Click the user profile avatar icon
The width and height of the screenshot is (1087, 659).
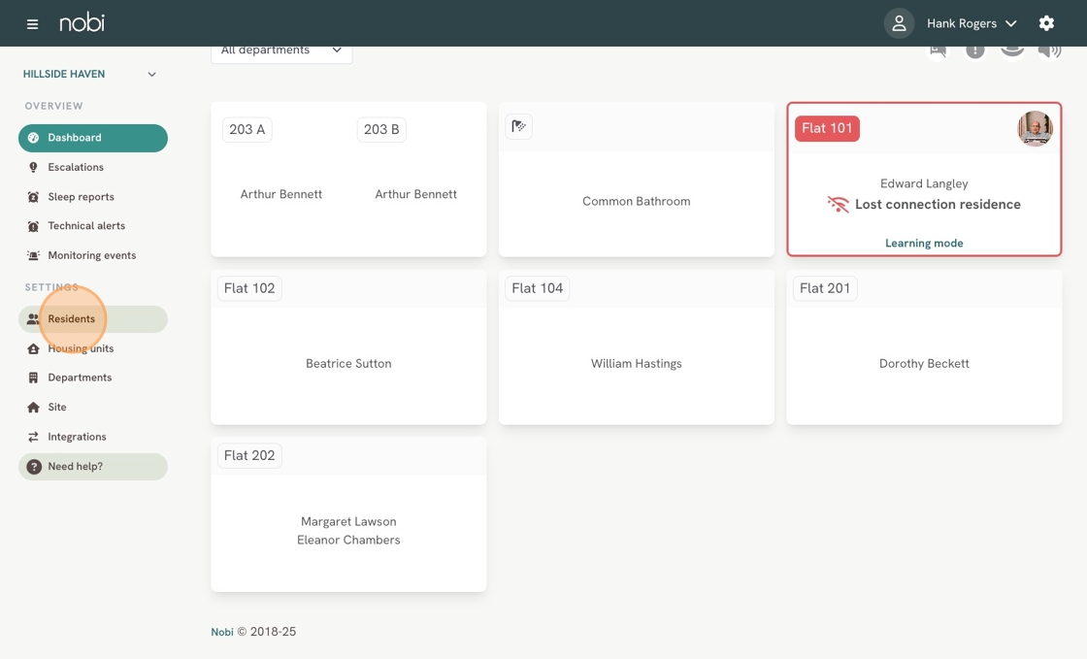pyautogui.click(x=899, y=23)
